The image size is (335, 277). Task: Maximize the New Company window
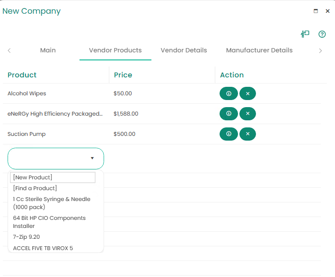pyautogui.click(x=316, y=11)
